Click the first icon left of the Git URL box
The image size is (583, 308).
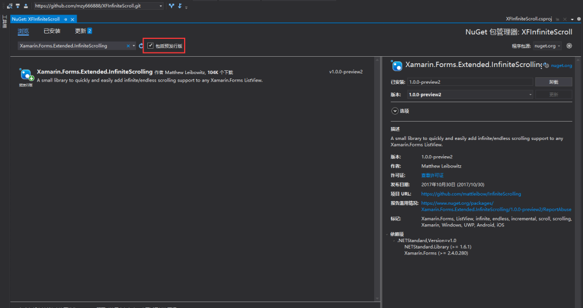pos(10,5)
